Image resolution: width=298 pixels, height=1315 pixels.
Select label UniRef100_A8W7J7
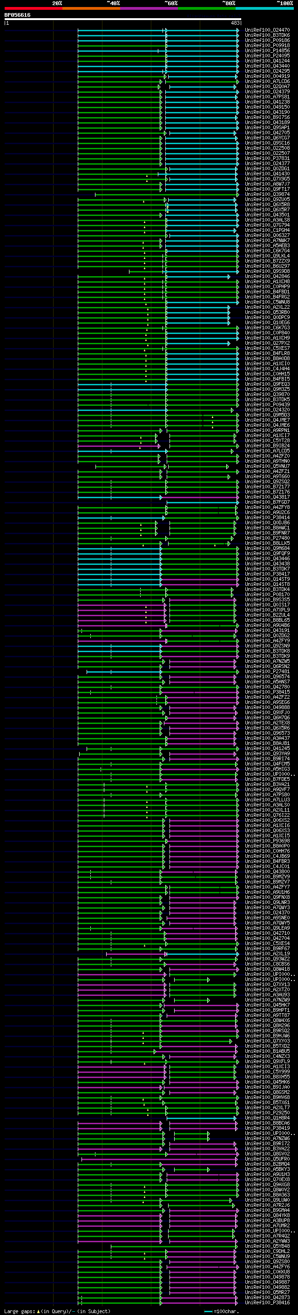pyautogui.click(x=267, y=184)
